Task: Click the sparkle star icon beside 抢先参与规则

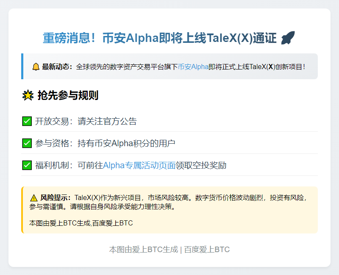Action: pos(28,95)
